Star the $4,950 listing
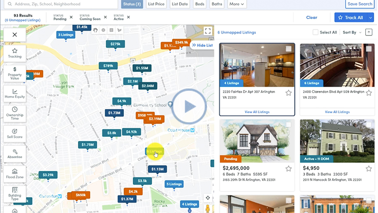The width and height of the screenshot is (378, 213). point(369,169)
